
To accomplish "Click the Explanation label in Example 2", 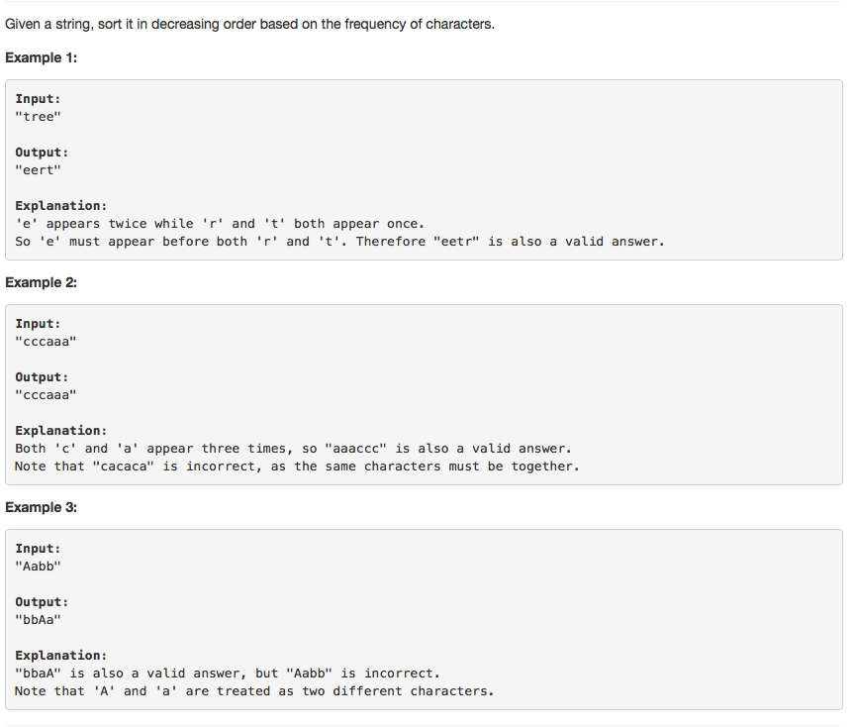I will (x=61, y=431).
